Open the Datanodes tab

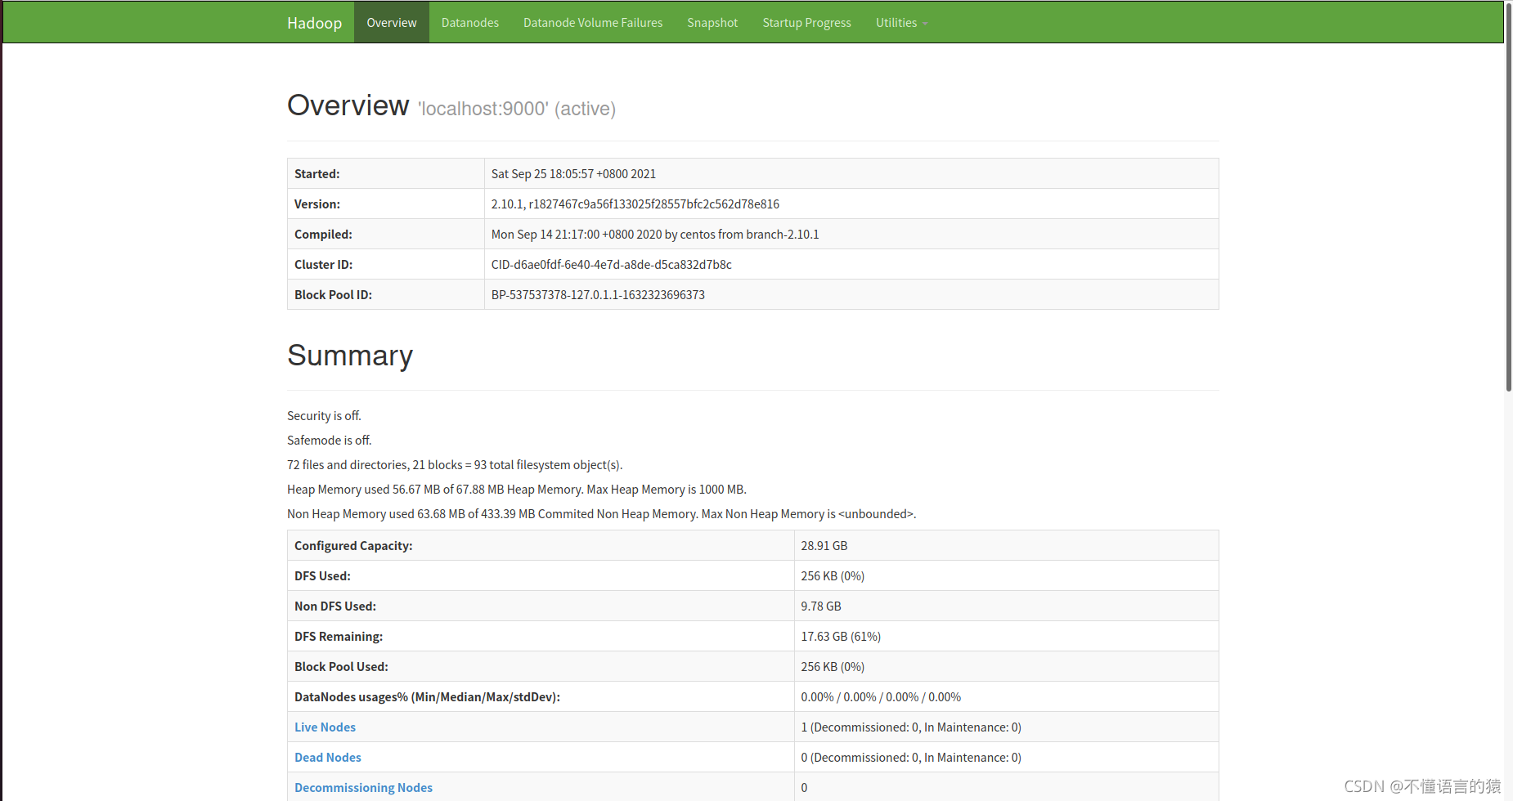coord(470,23)
